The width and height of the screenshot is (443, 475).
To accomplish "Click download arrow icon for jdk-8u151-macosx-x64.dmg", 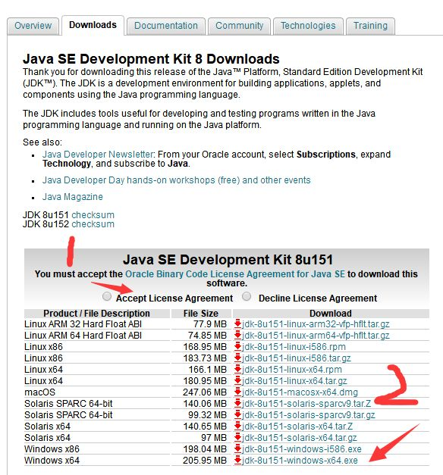I will pyautogui.click(x=237, y=392).
